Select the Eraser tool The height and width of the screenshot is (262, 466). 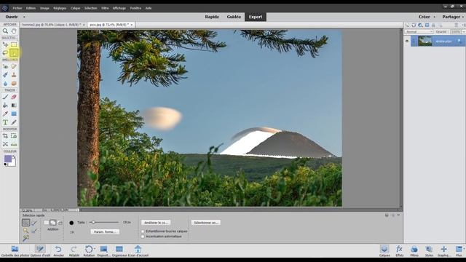tap(14, 97)
